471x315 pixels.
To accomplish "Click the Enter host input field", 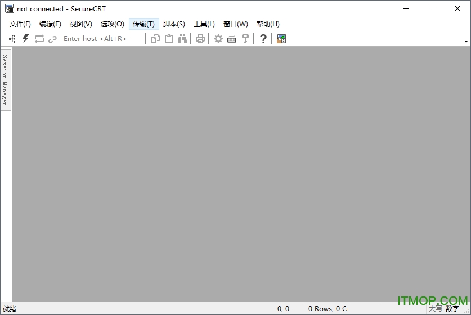I will pos(102,39).
